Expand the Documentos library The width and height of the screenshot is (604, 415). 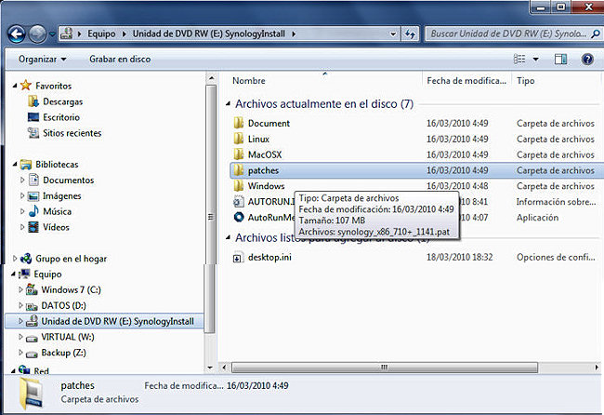(22, 180)
